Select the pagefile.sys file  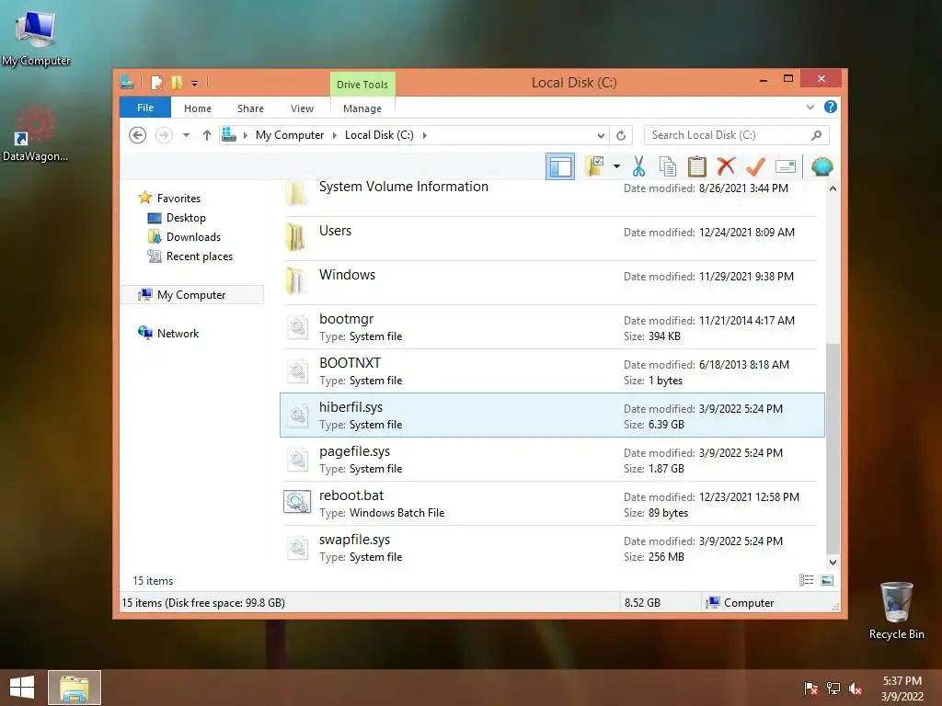coord(552,459)
